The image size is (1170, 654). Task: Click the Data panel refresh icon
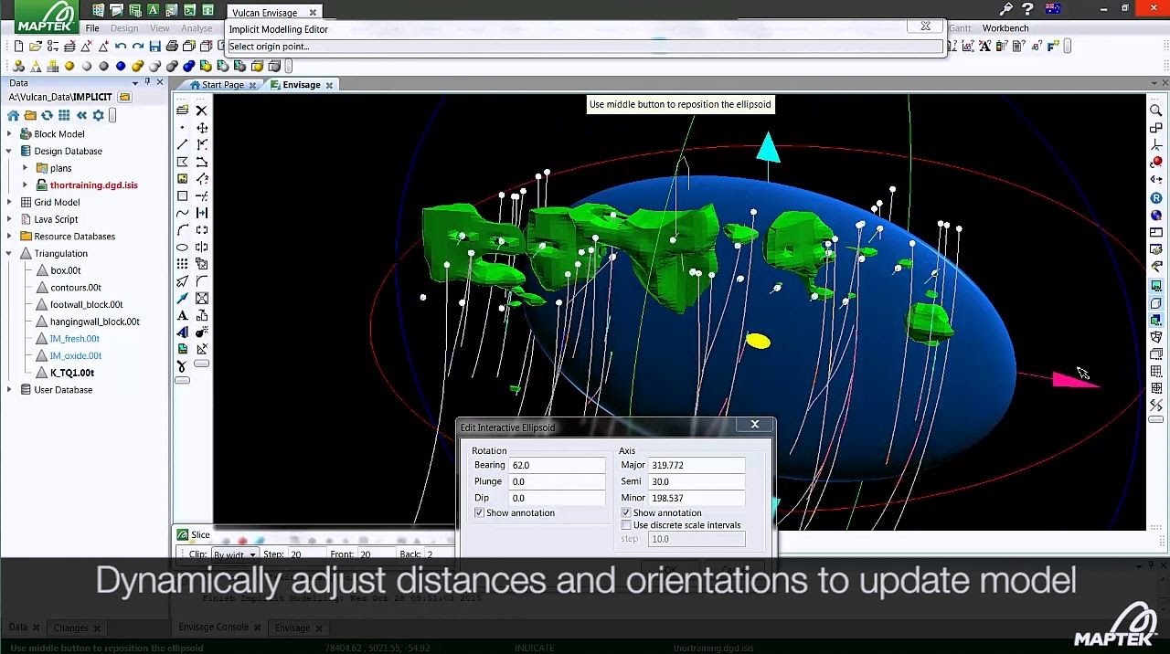click(47, 116)
